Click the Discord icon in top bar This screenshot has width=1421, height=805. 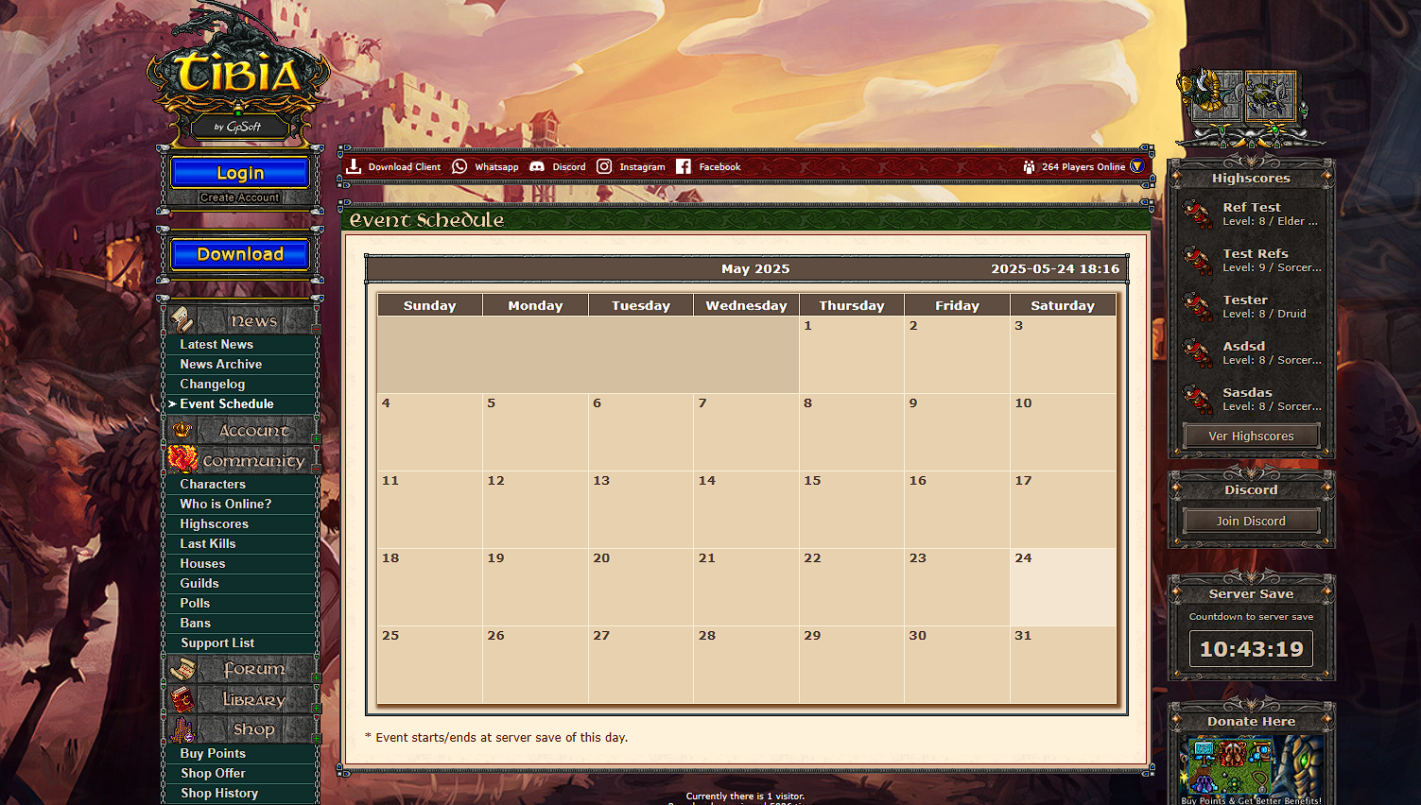[x=537, y=166]
